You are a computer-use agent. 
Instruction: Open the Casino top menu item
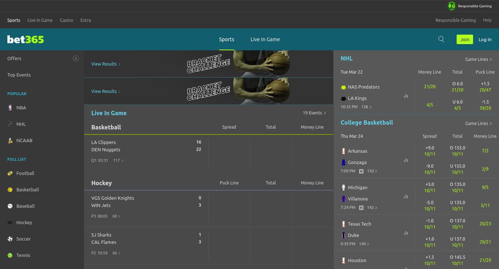coord(66,20)
